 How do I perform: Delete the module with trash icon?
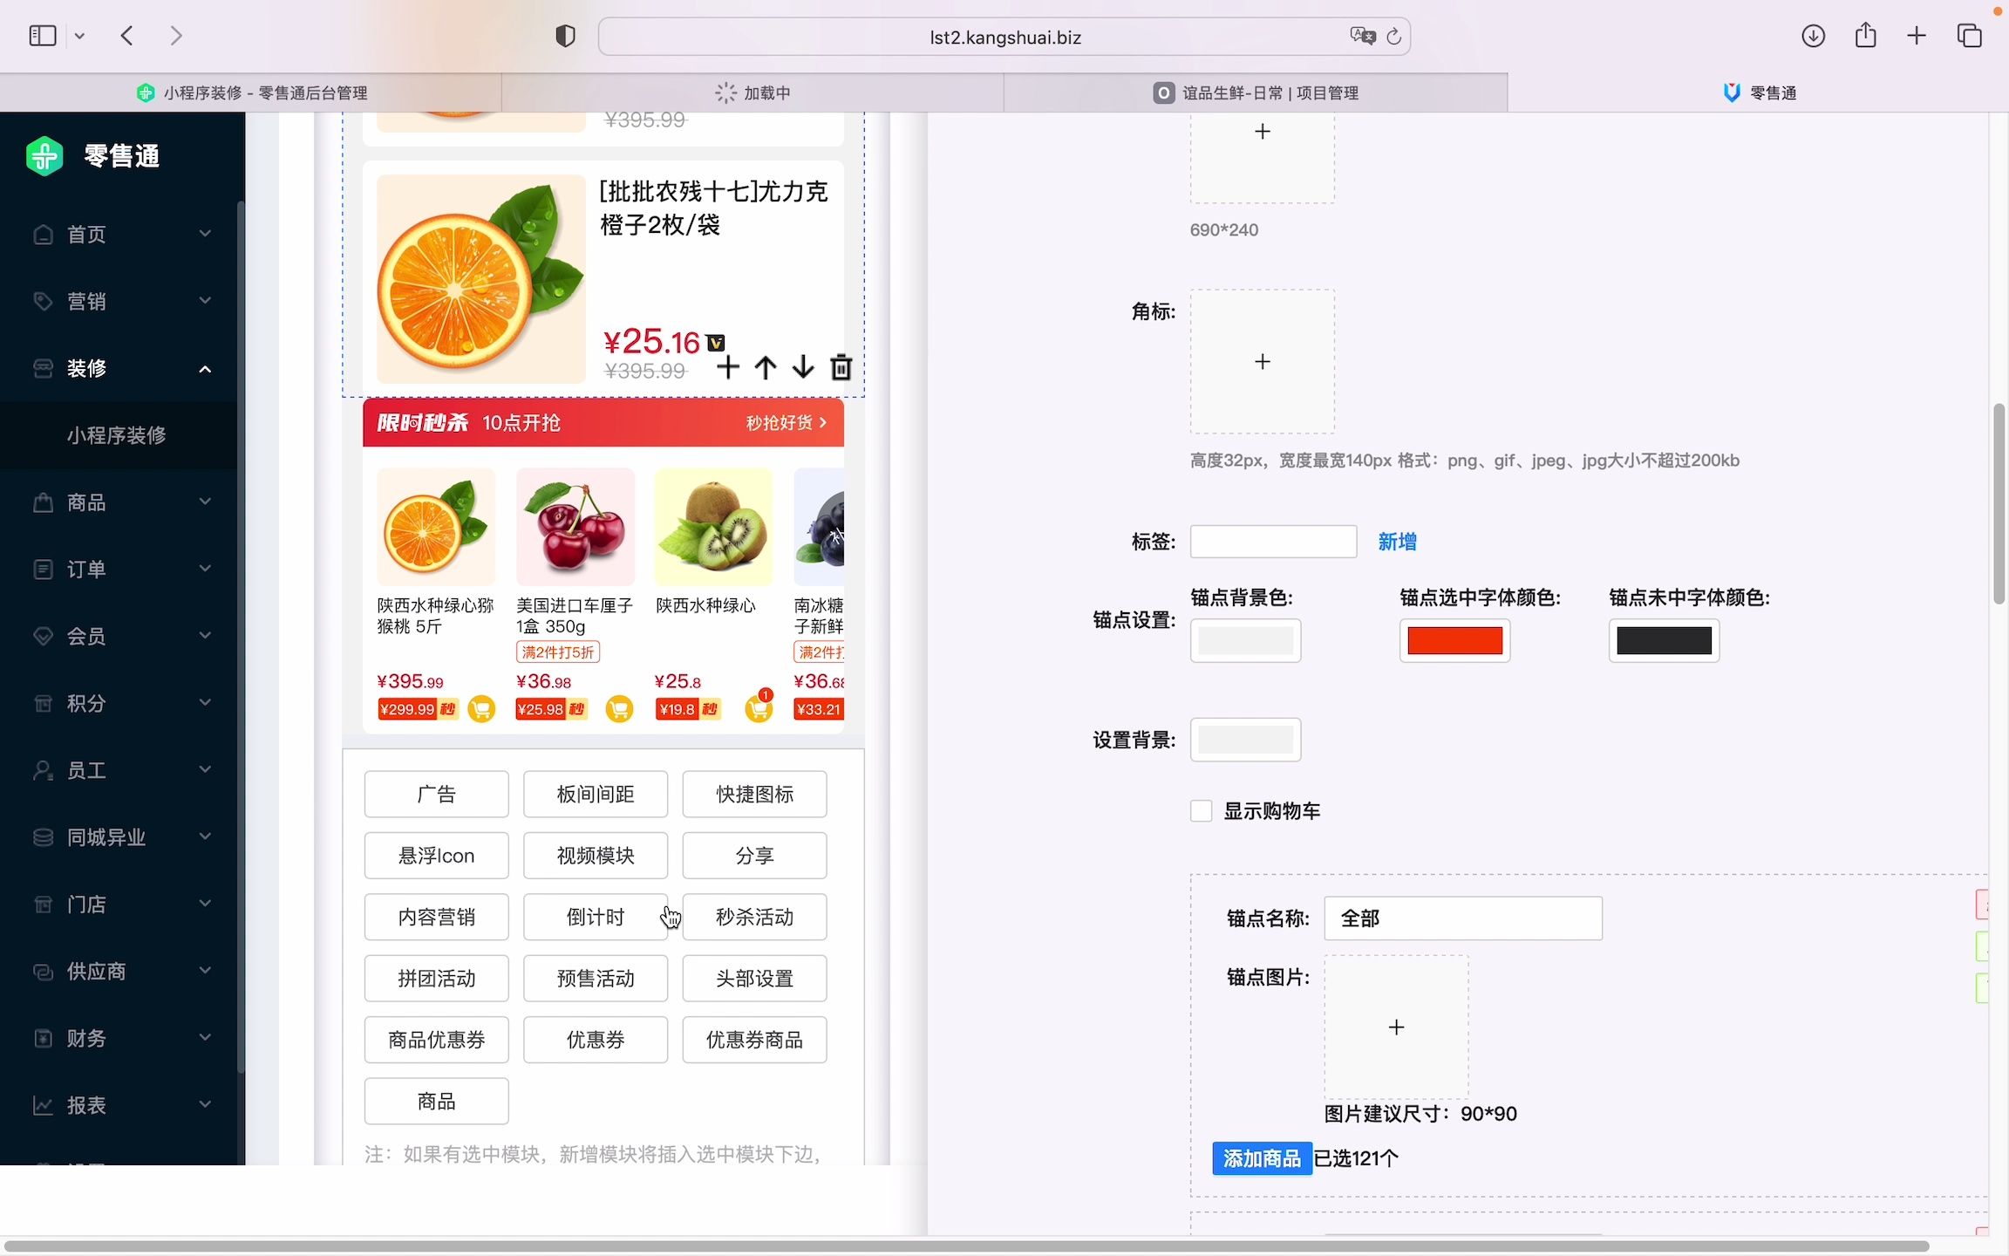[x=841, y=367]
